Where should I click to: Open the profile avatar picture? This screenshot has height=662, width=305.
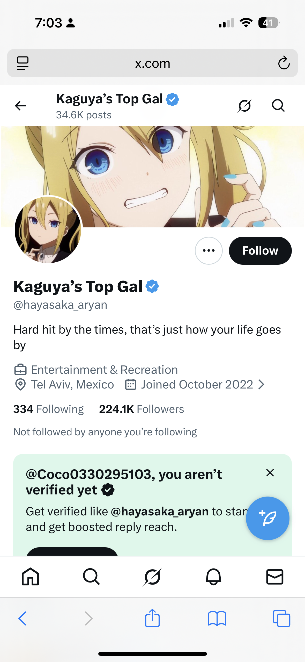[x=48, y=230]
